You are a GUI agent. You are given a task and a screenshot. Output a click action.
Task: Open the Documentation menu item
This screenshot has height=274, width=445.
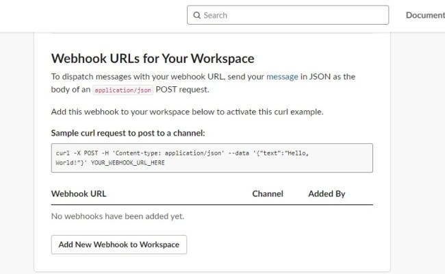pyautogui.click(x=425, y=15)
